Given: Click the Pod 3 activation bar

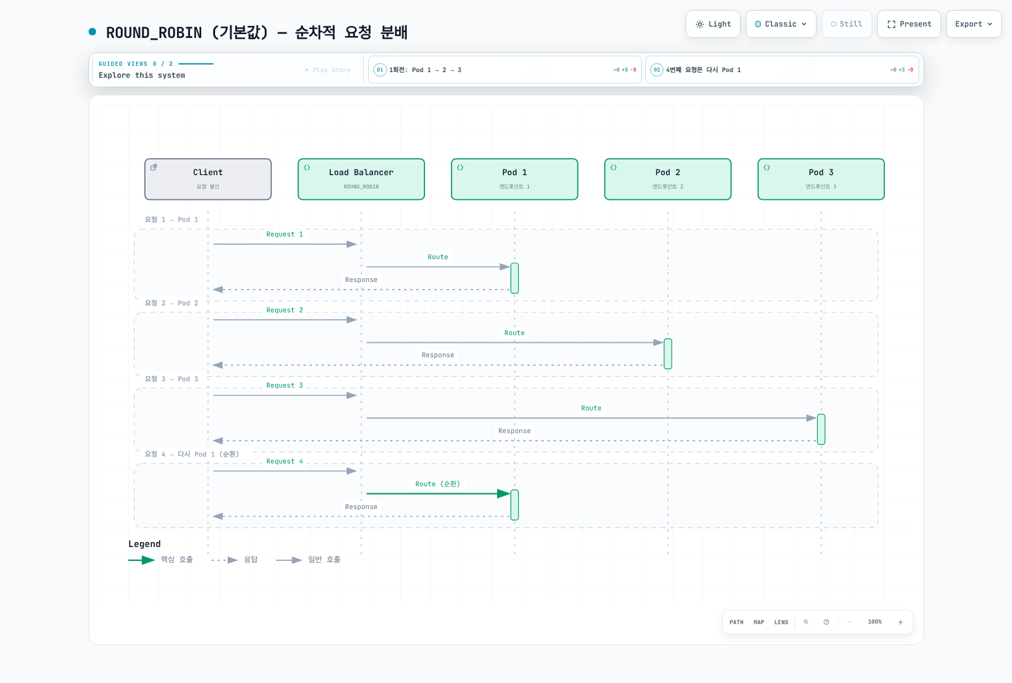Looking at the screenshot, I should pyautogui.click(x=821, y=429).
